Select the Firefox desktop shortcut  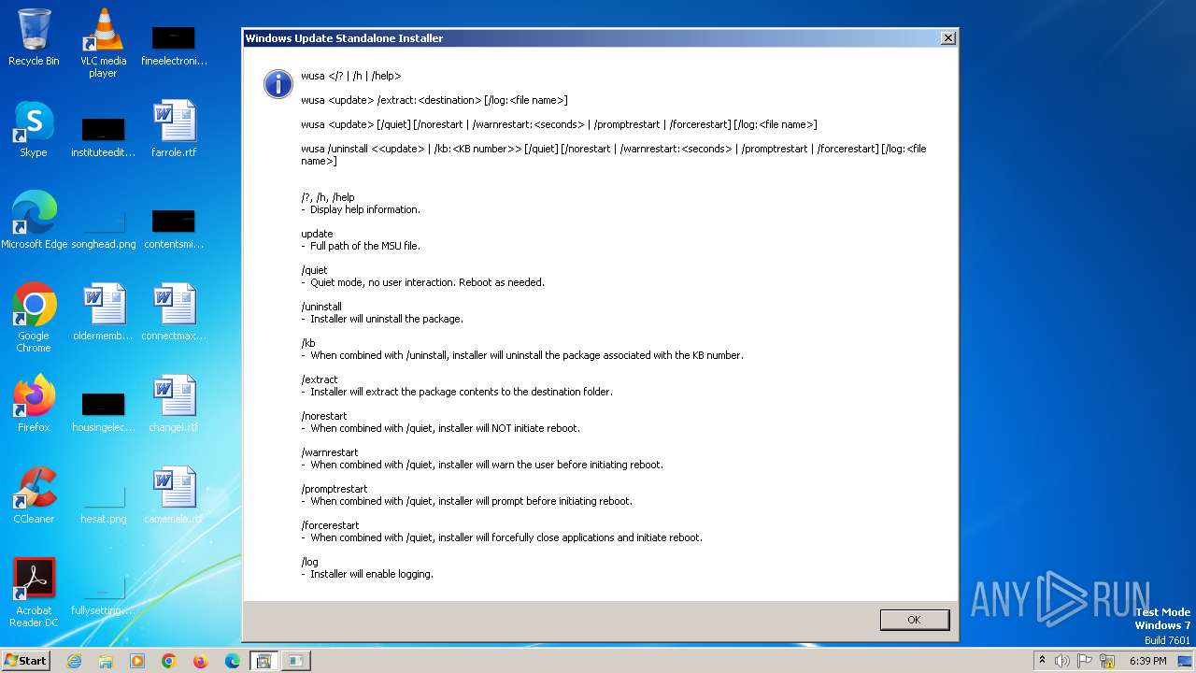(34, 404)
